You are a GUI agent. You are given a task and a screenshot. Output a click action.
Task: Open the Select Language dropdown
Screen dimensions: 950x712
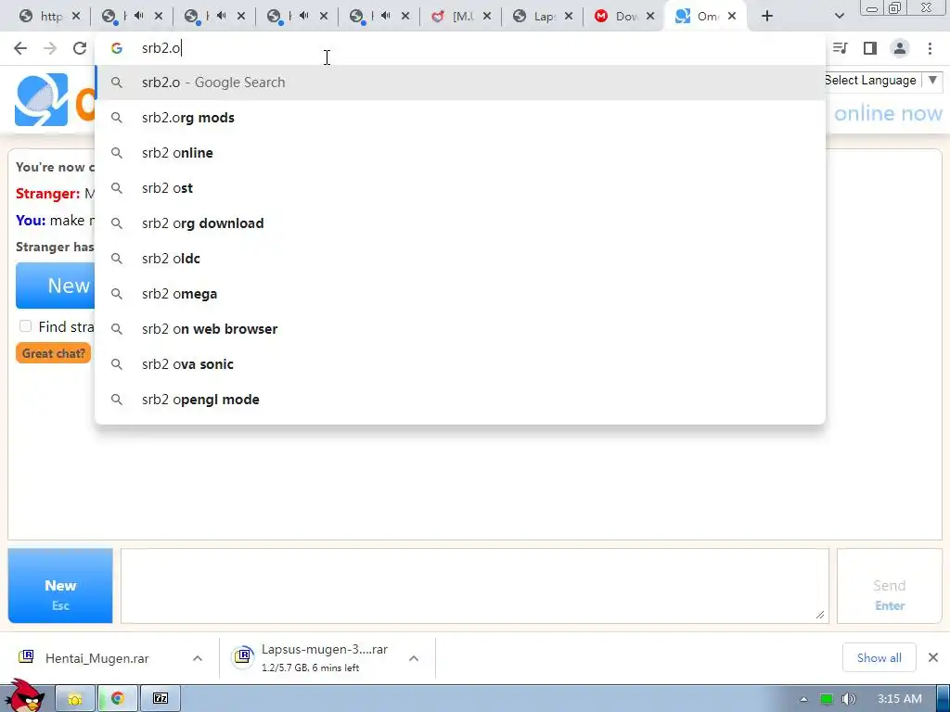[x=883, y=81]
